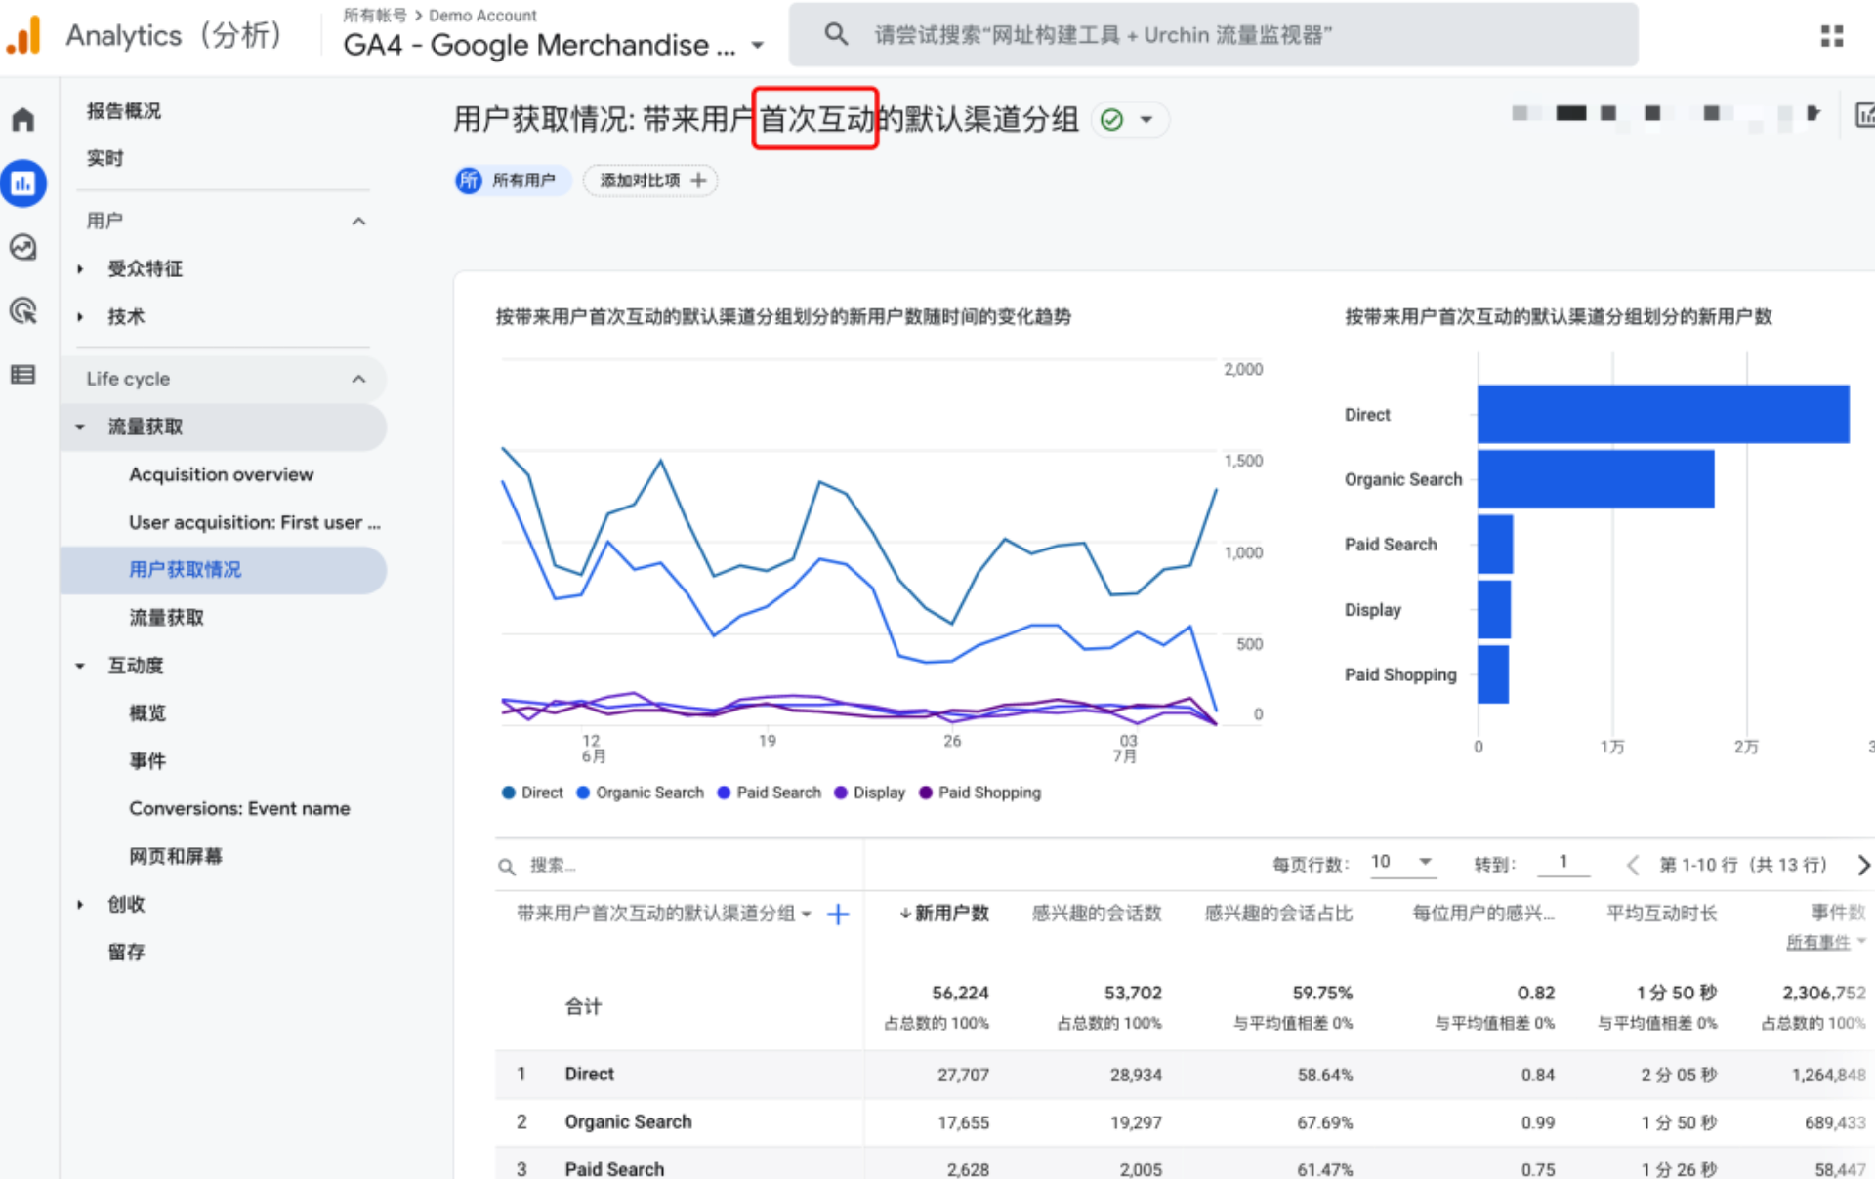1875x1179 pixels.
Task: Sort table by 新用户数 column
Action: 943,914
